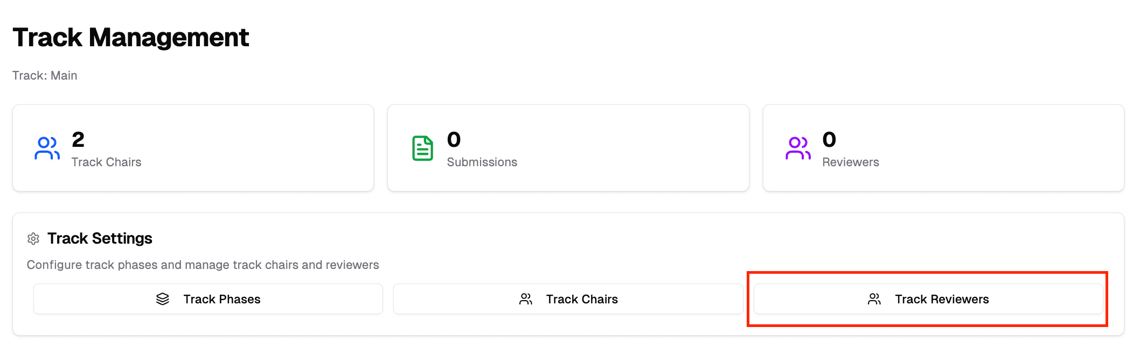Click the blue Track Chairs people icon

[47, 149]
